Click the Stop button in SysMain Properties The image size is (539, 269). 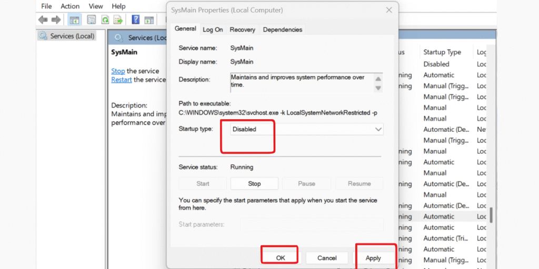click(254, 183)
